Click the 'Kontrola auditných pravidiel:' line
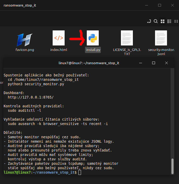 click(34, 106)
